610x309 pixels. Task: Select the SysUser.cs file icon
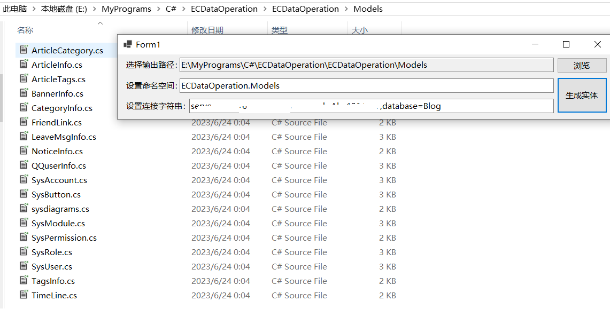(24, 266)
